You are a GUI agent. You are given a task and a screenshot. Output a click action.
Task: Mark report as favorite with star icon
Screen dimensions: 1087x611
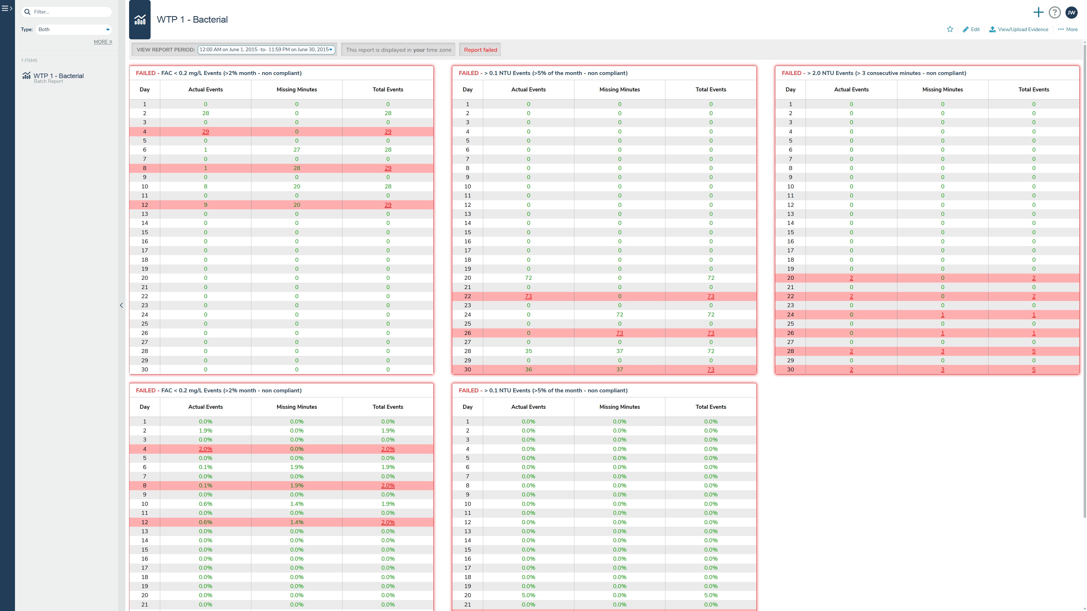pyautogui.click(x=950, y=29)
